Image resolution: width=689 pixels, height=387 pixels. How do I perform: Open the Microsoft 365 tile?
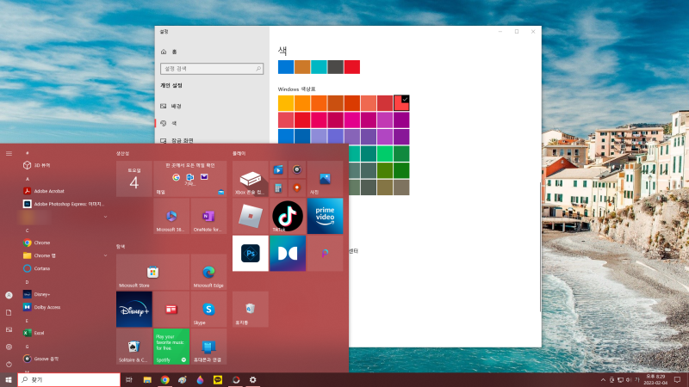(x=171, y=216)
